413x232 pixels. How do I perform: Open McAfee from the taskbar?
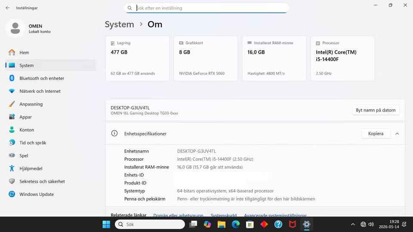coord(293,224)
